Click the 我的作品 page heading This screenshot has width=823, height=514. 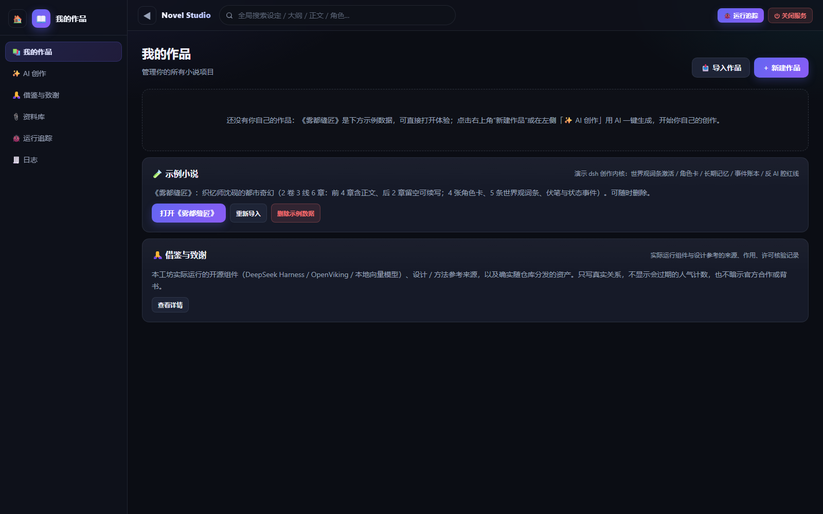(166, 54)
